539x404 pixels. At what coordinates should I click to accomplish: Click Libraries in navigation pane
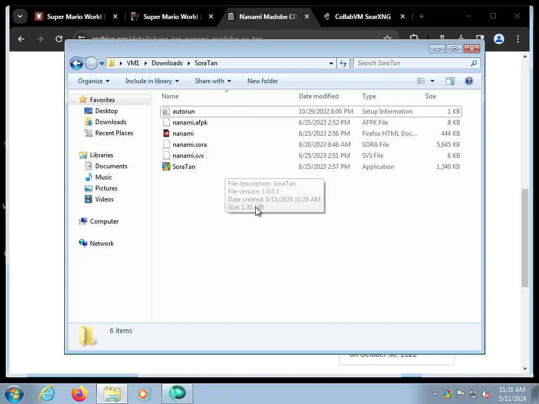tap(102, 155)
